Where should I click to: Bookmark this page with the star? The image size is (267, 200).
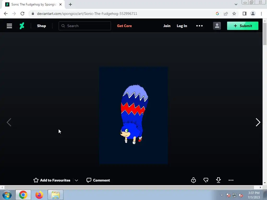click(234, 14)
